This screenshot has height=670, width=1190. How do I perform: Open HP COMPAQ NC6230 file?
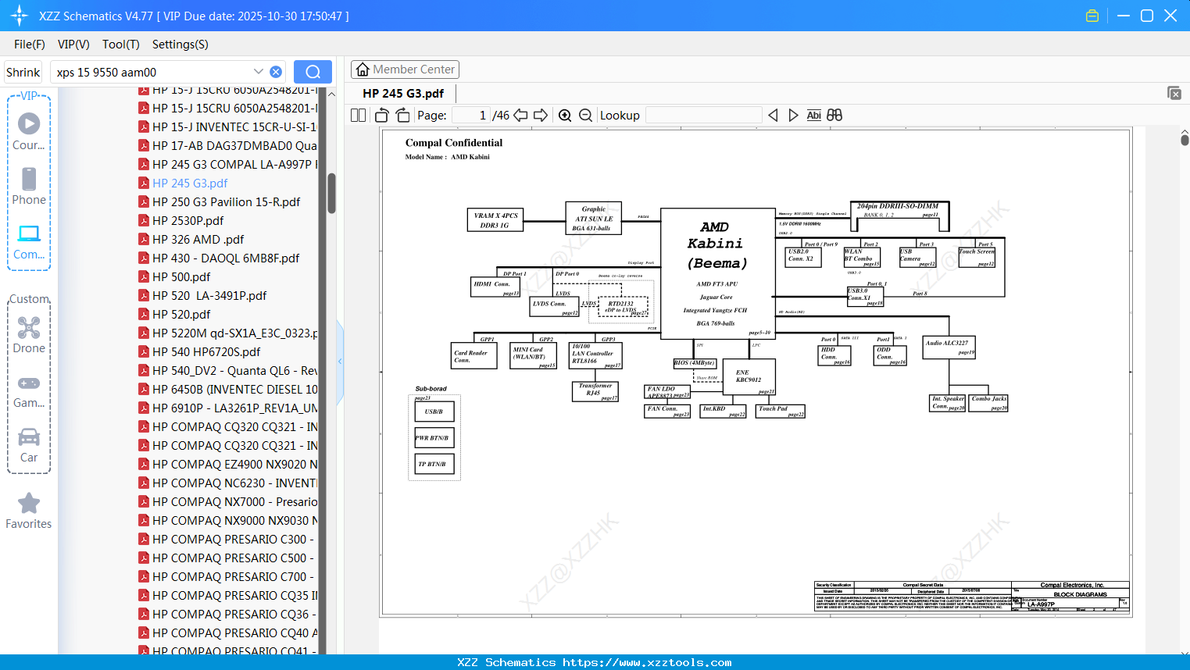point(228,483)
